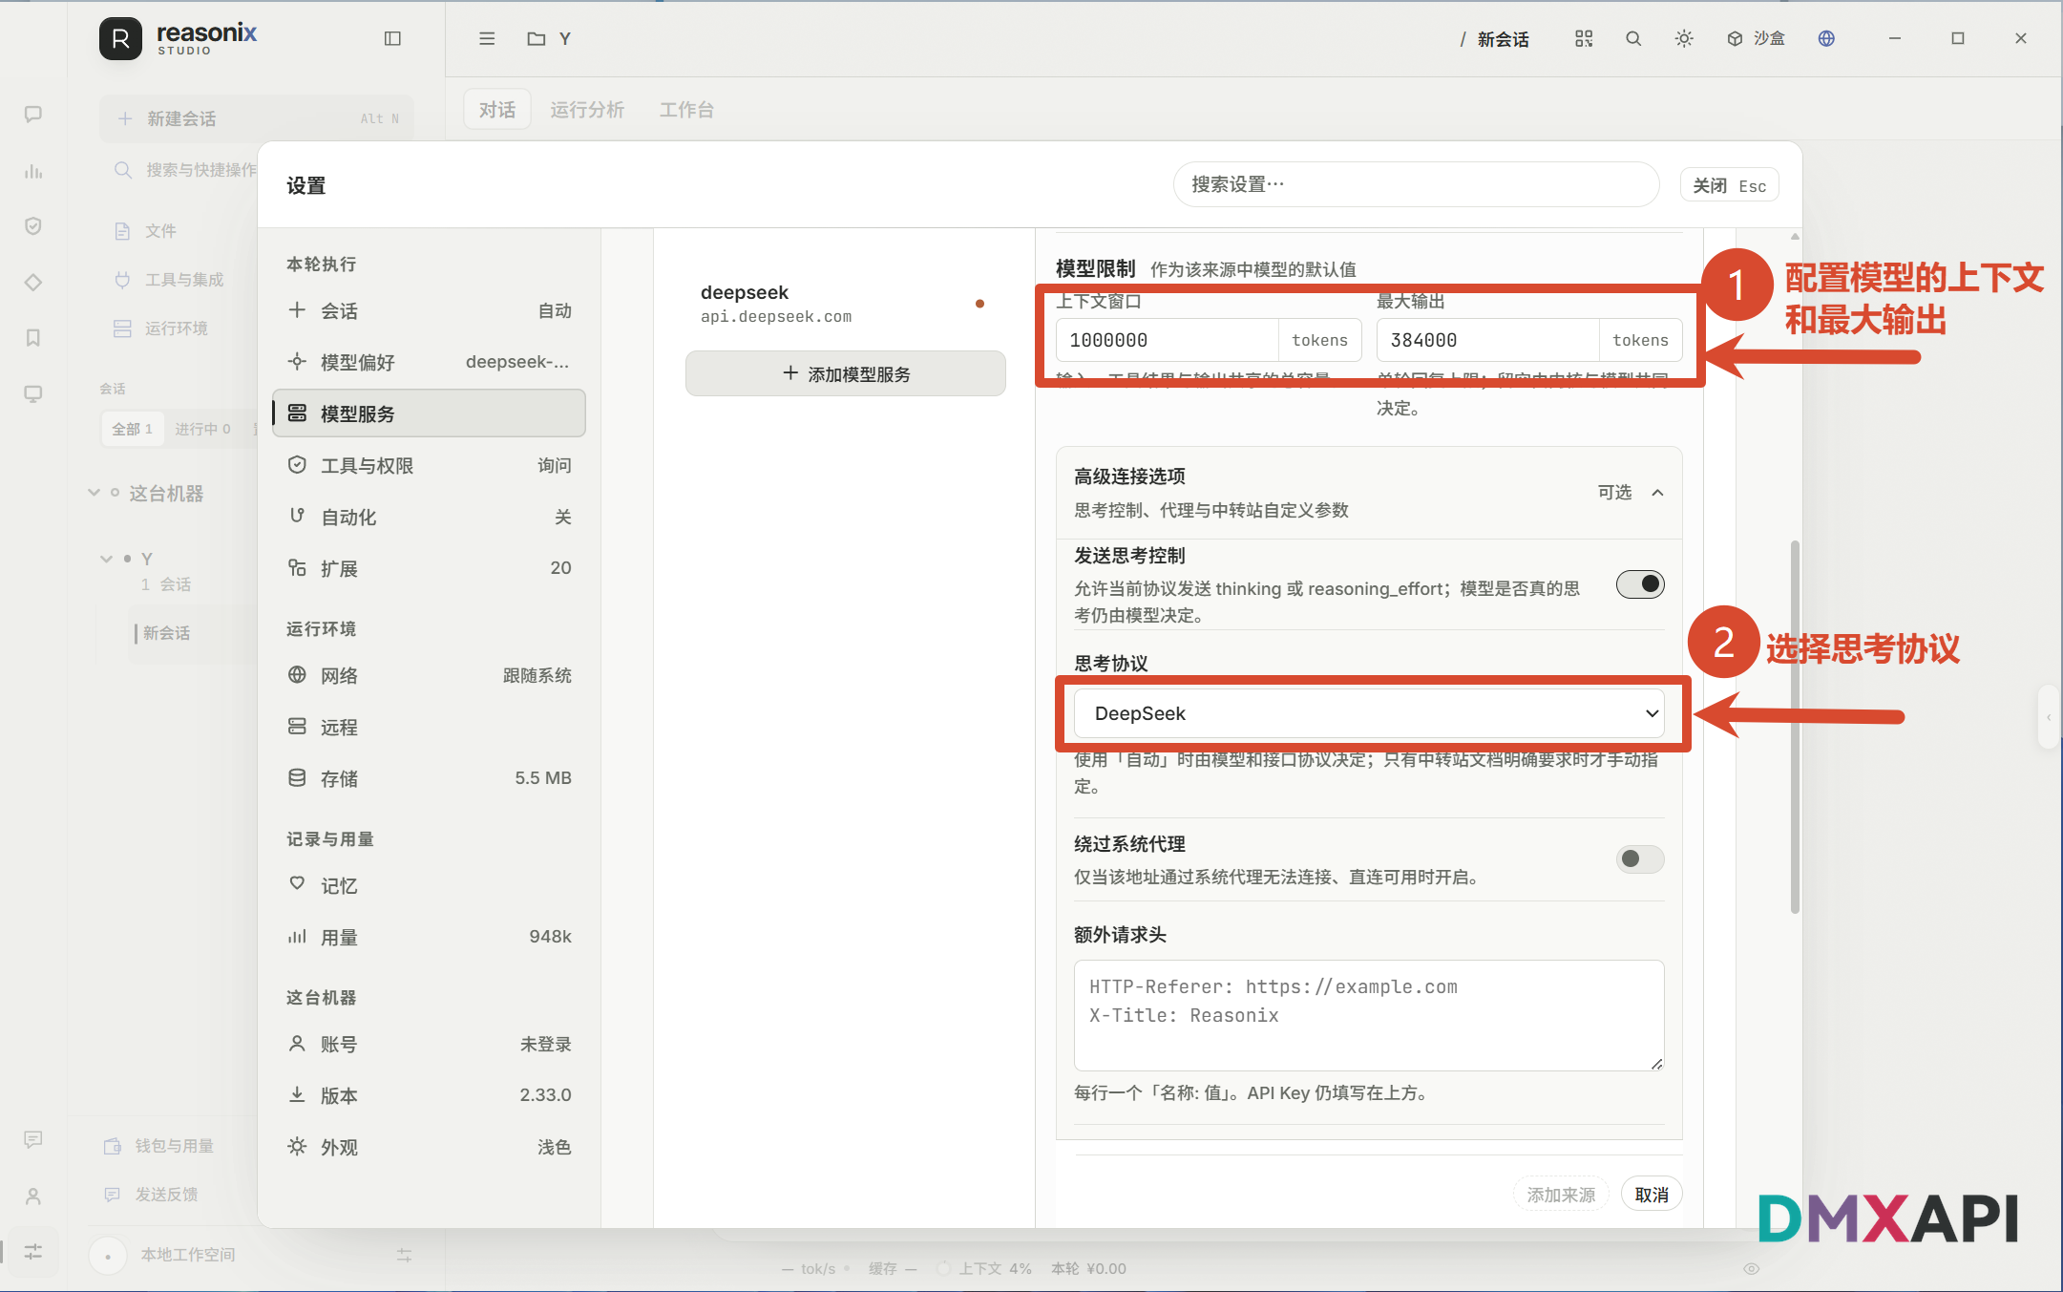This screenshot has height=1292, width=2063.
Task: Select the deepseek api.deepseek.com service entry
Action: point(846,304)
